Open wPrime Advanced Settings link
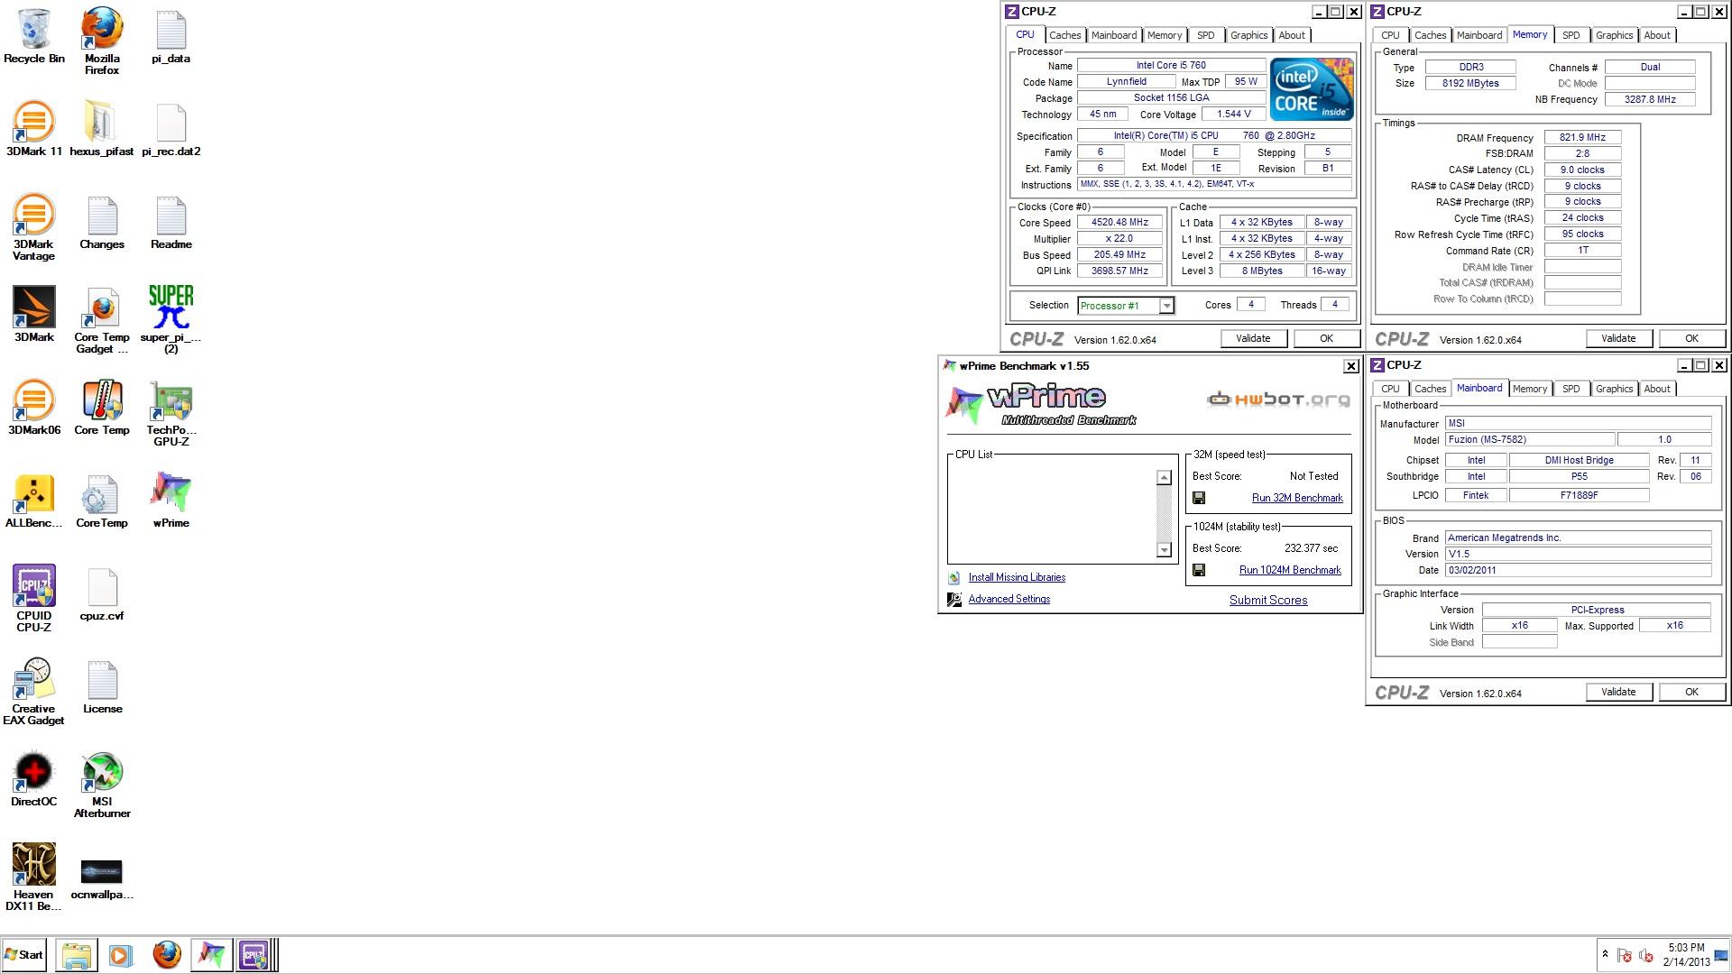This screenshot has height=974, width=1732. click(1009, 599)
